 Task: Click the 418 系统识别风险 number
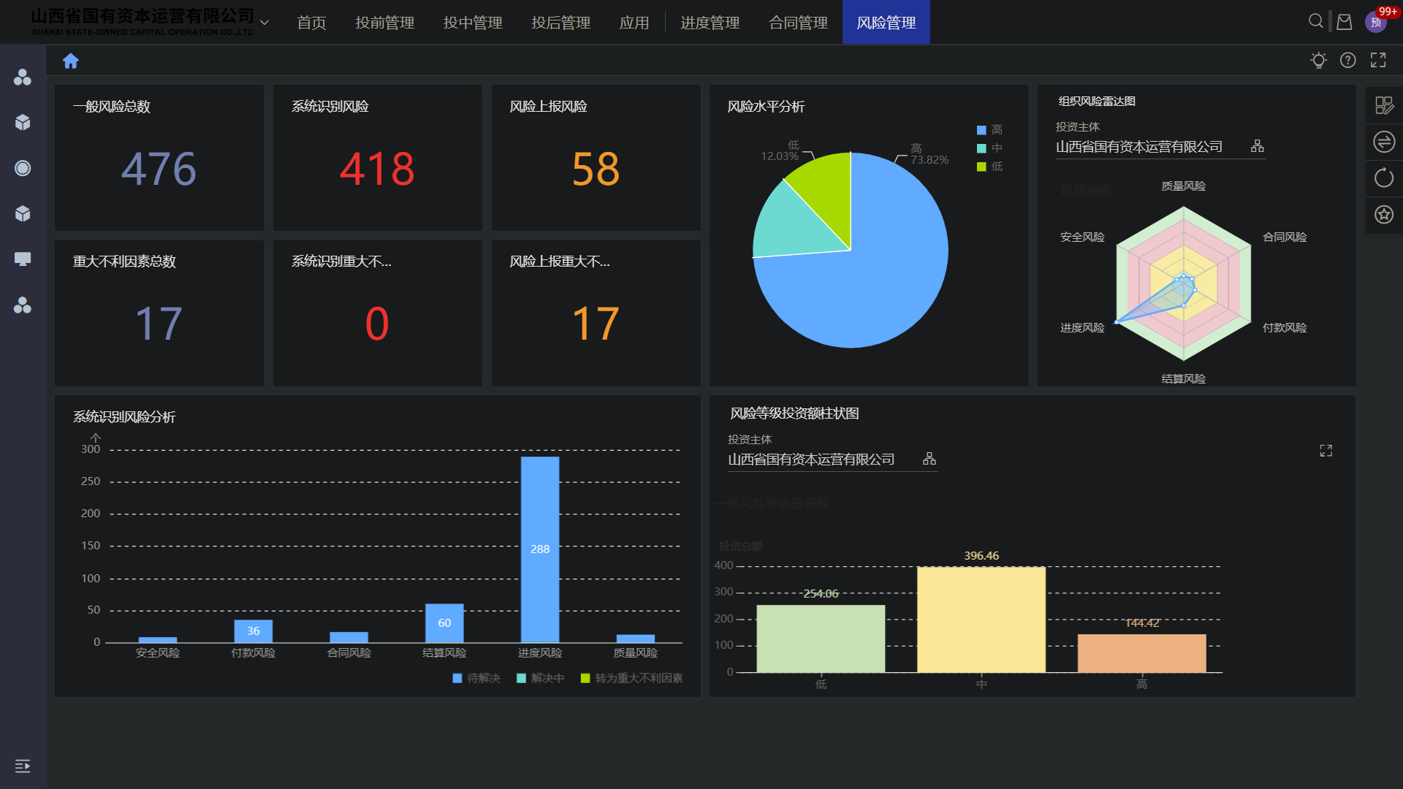point(377,169)
